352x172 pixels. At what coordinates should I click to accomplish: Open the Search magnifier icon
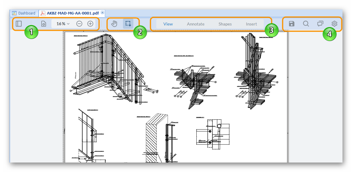[x=306, y=24]
